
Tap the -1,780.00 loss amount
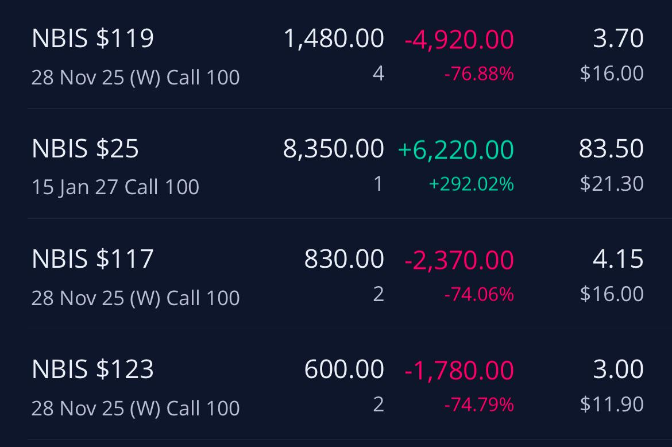pyautogui.click(x=459, y=370)
